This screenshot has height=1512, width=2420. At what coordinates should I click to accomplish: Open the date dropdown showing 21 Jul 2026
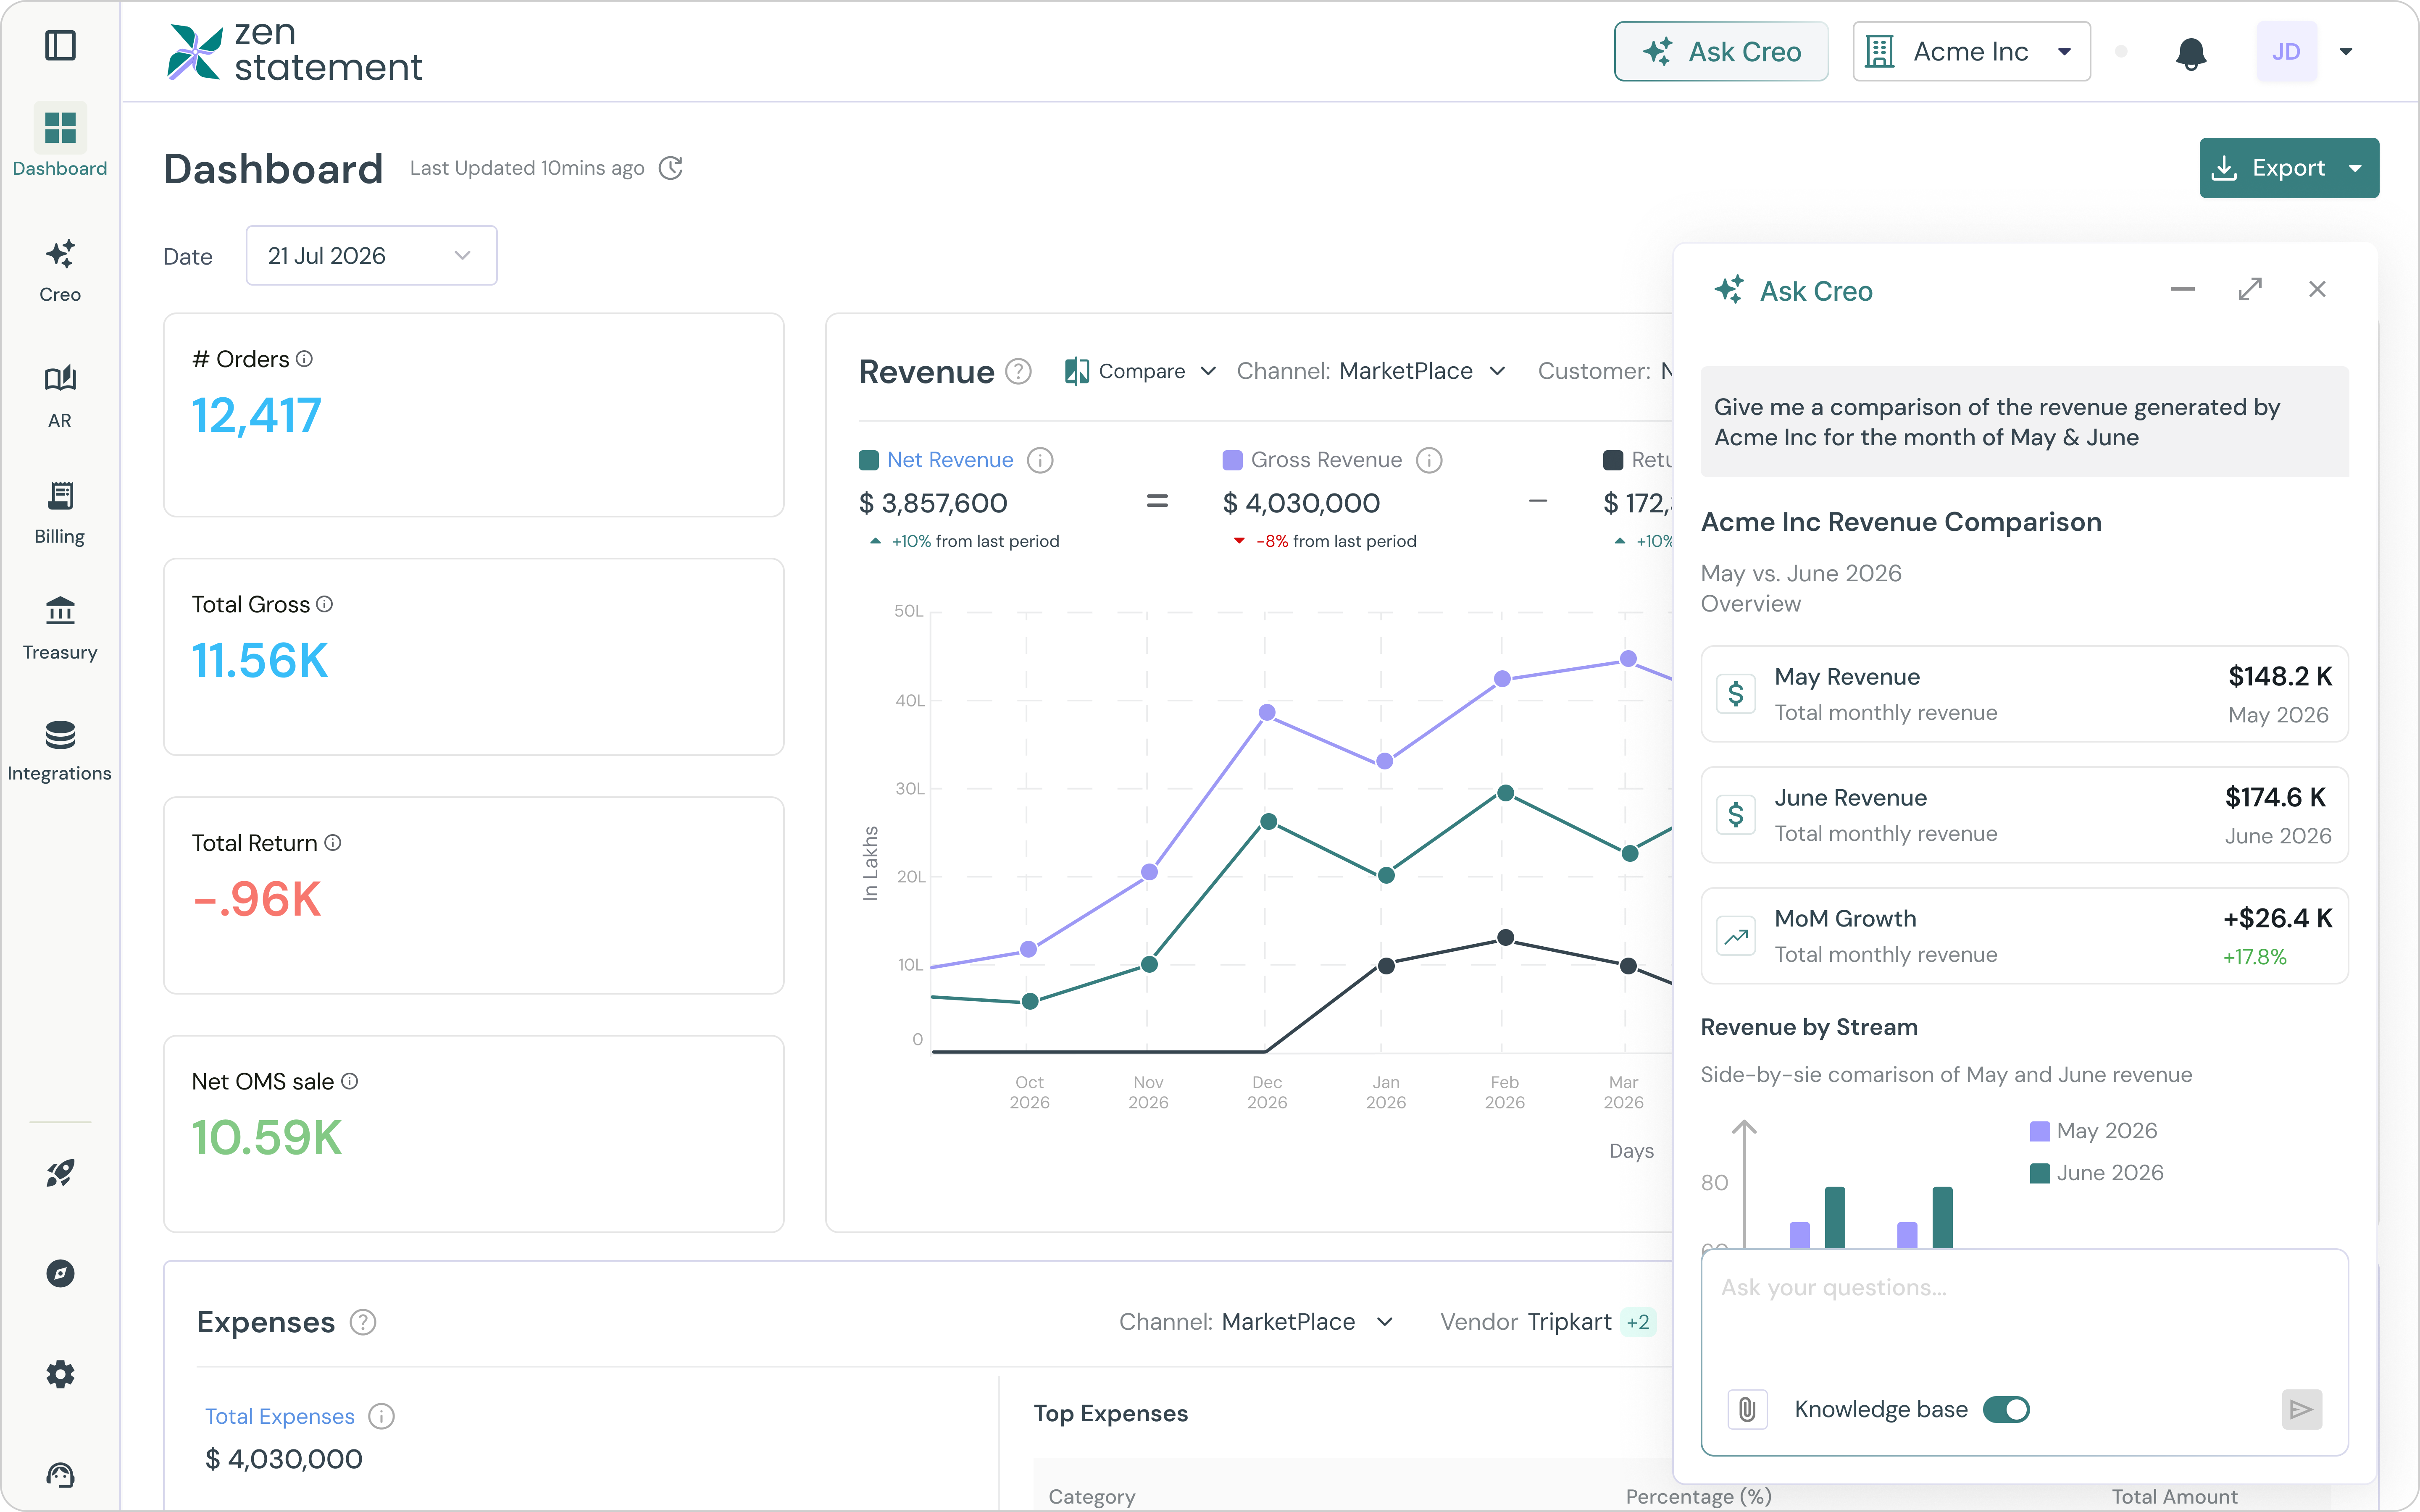(371, 256)
